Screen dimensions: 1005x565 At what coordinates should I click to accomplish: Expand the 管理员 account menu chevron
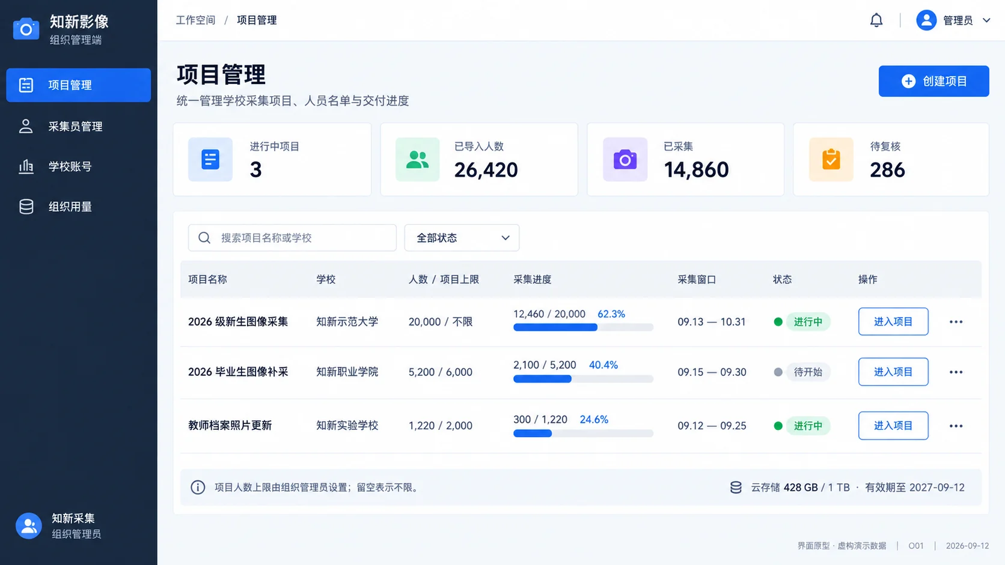click(986, 20)
